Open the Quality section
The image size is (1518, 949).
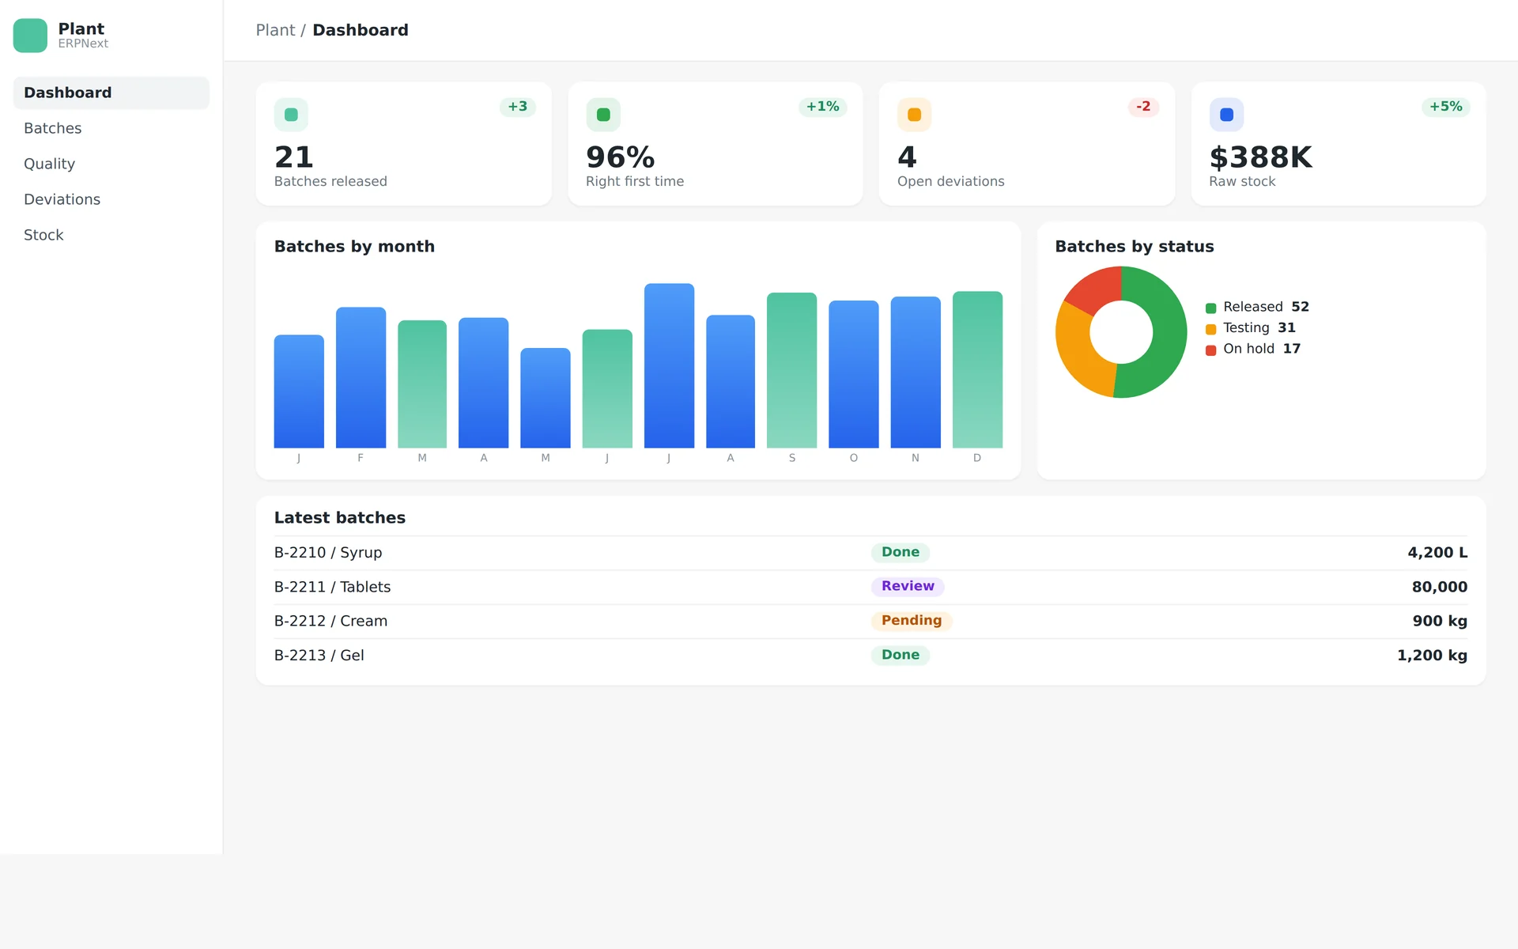(x=111, y=164)
